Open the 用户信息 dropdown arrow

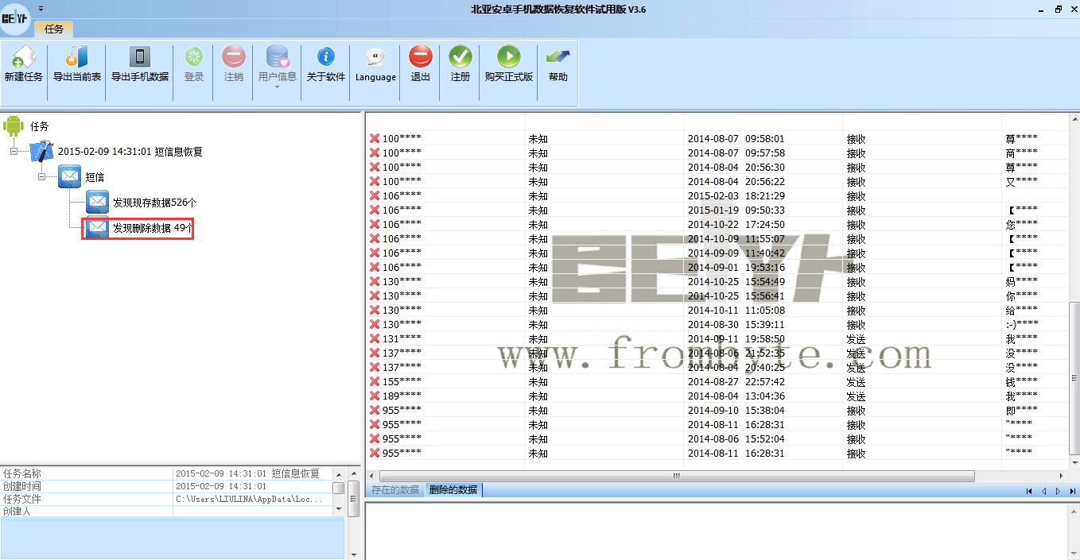pyautogui.click(x=278, y=87)
